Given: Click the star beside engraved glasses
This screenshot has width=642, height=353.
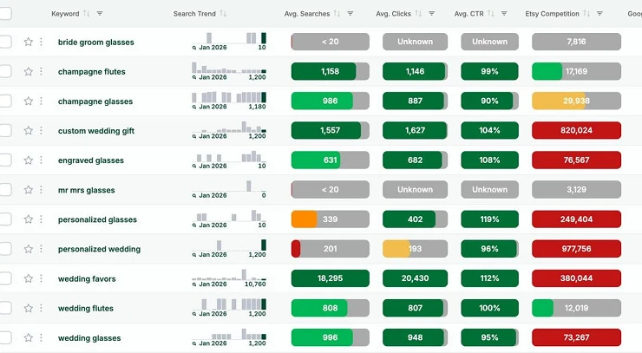Looking at the screenshot, I should click(x=28, y=160).
